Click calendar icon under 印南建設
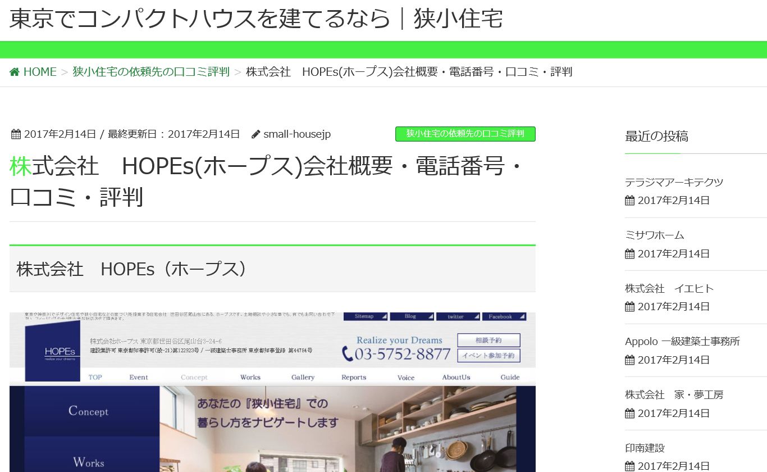This screenshot has height=472, width=767. (629, 466)
